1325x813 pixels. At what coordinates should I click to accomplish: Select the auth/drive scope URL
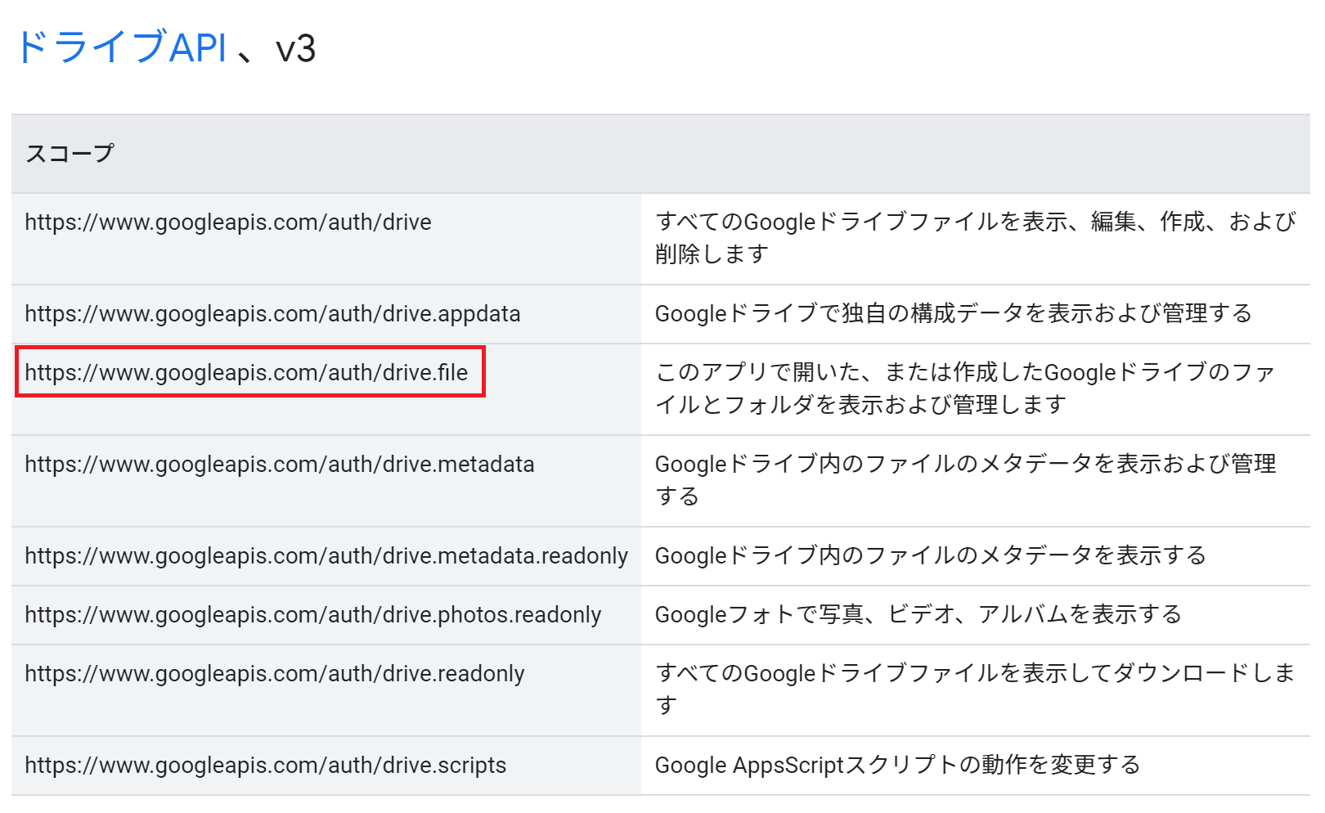point(228,222)
